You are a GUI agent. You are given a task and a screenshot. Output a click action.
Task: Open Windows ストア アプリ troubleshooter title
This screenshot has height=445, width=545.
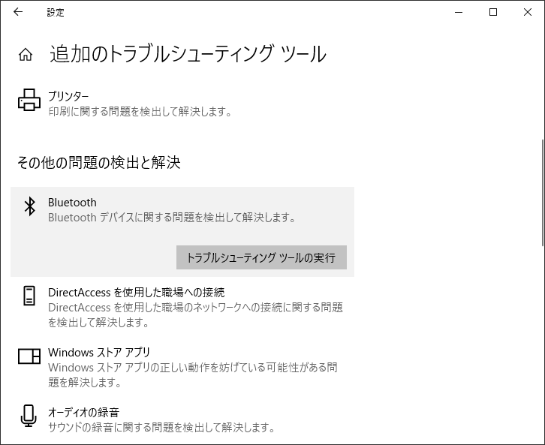[99, 352]
